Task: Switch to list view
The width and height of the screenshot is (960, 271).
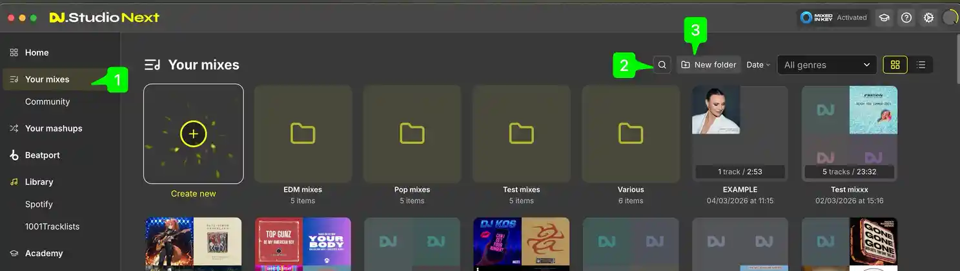Action: coord(921,65)
